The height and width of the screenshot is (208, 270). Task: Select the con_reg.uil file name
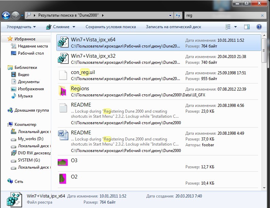pos(83,72)
